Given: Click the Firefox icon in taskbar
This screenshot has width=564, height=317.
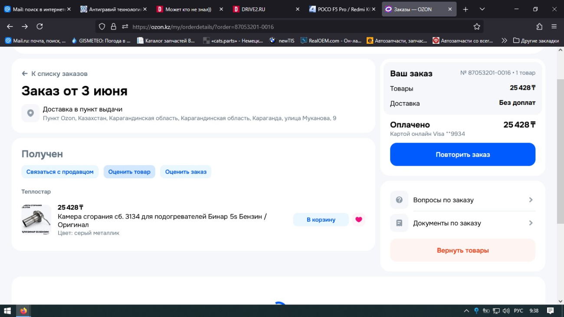Looking at the screenshot, I should 23,311.
